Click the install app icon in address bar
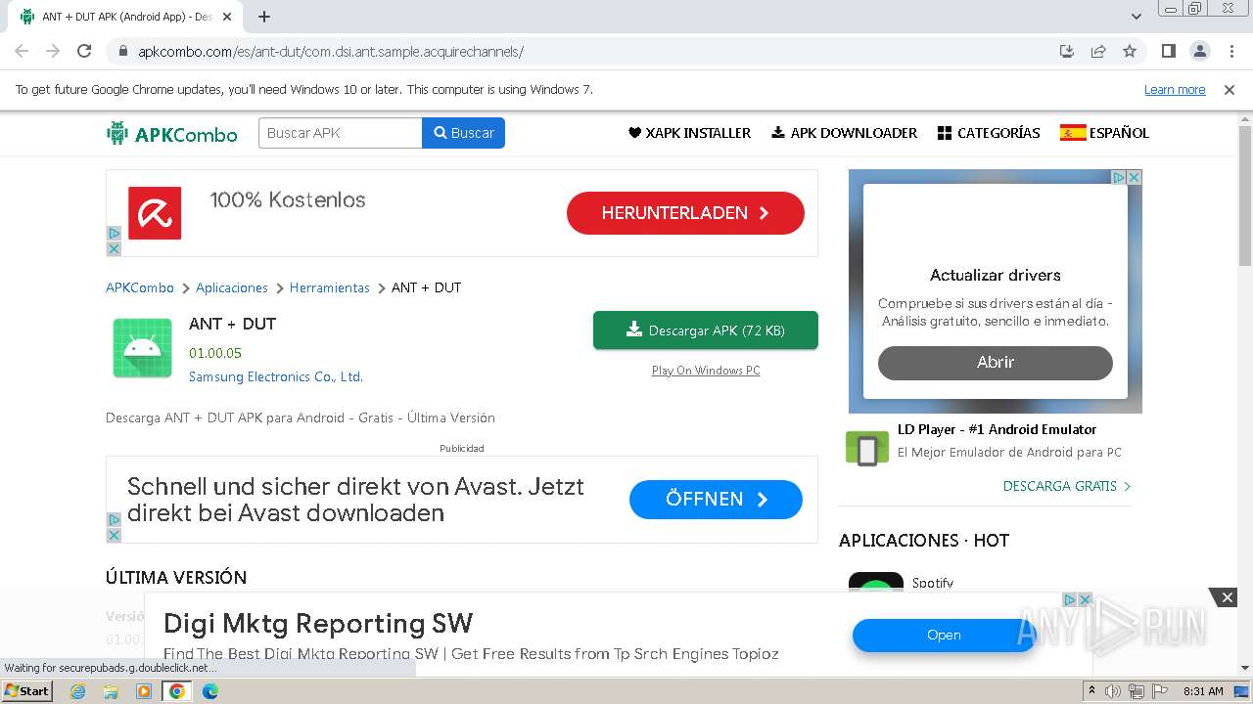Image resolution: width=1253 pixels, height=704 pixels. [x=1067, y=51]
